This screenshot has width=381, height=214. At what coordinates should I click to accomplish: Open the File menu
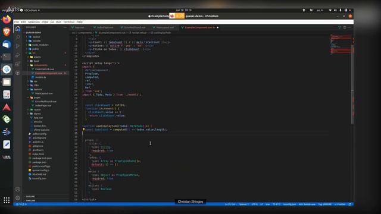pyautogui.click(x=17, y=22)
